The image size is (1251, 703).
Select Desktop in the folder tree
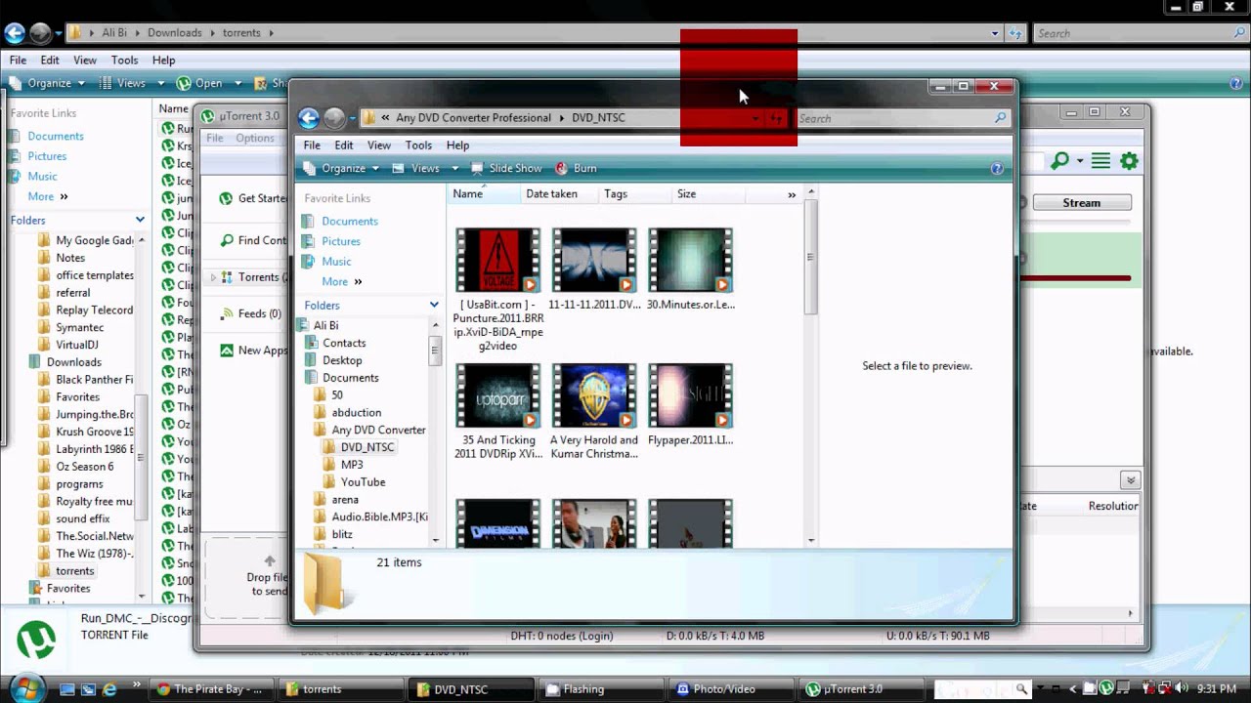pyautogui.click(x=342, y=361)
